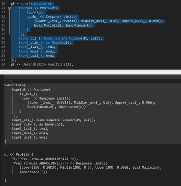Click 'Expr(_uval_), uval' in the log pane

click(29, 137)
